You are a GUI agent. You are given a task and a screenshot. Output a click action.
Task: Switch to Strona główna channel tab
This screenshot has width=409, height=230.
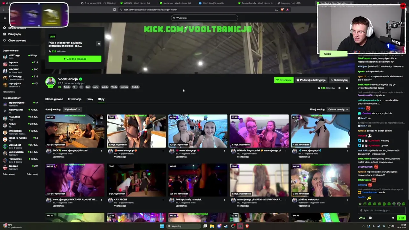click(54, 99)
